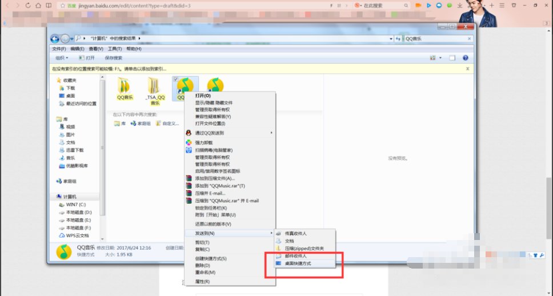Click fax icon beside 传真收件人
This screenshot has height=296, width=553.
click(x=279, y=234)
